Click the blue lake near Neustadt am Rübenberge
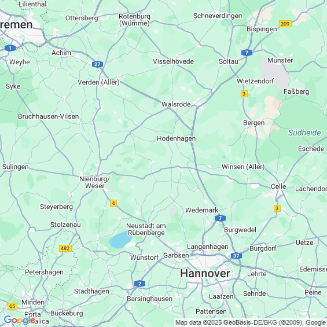Screen dimensions: 327x327 [x=120, y=240]
